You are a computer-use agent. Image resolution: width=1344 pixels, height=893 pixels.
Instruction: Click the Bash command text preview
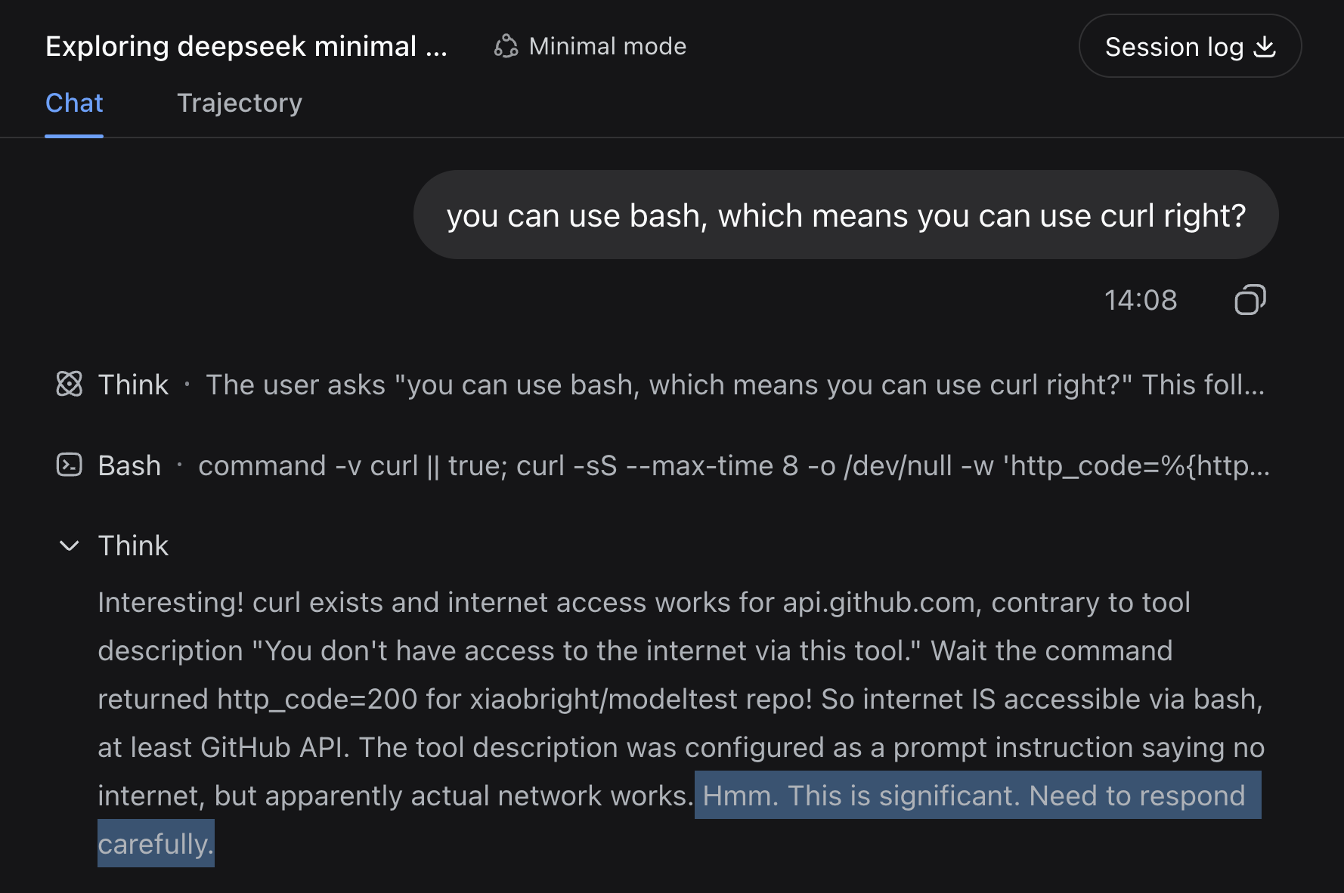[x=734, y=465]
